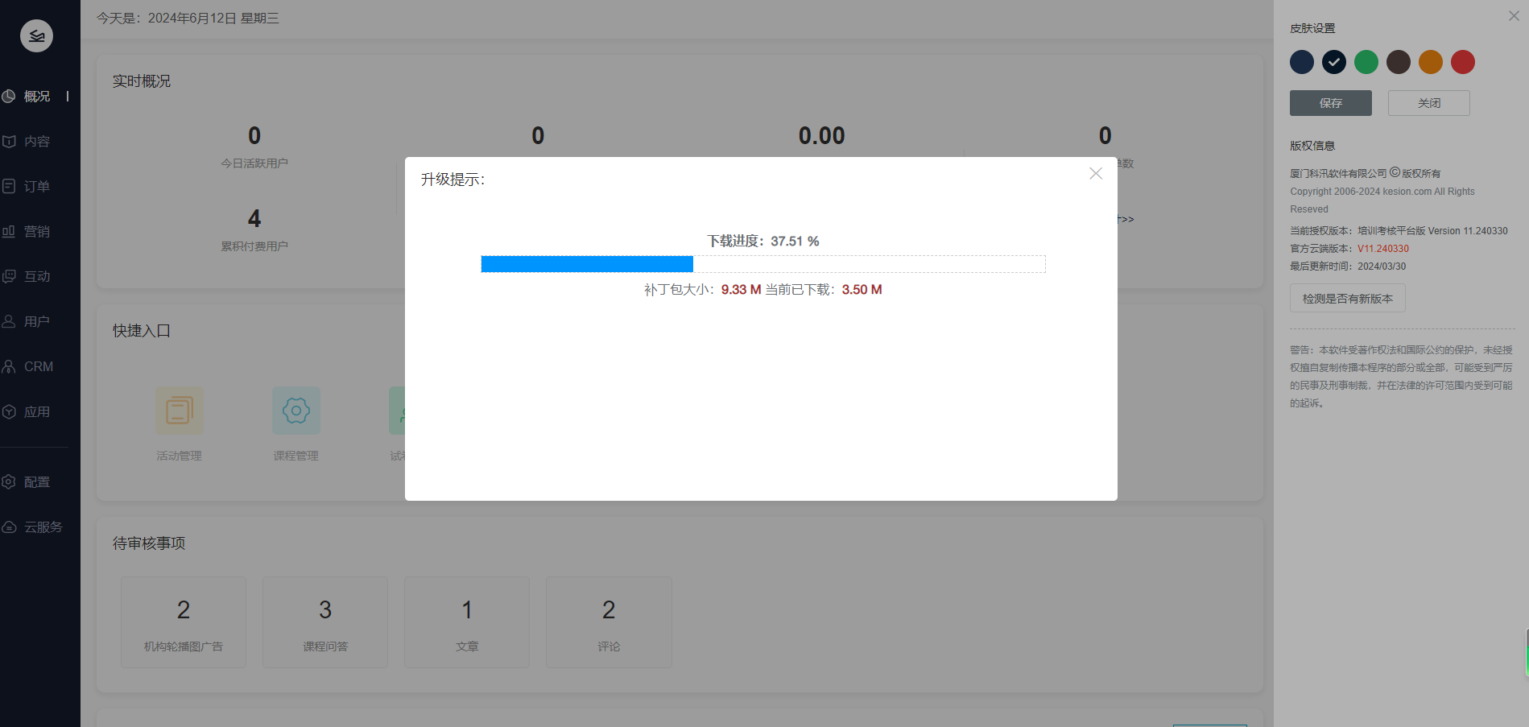Click the 下载进度 37.51 % text

pos(763,241)
